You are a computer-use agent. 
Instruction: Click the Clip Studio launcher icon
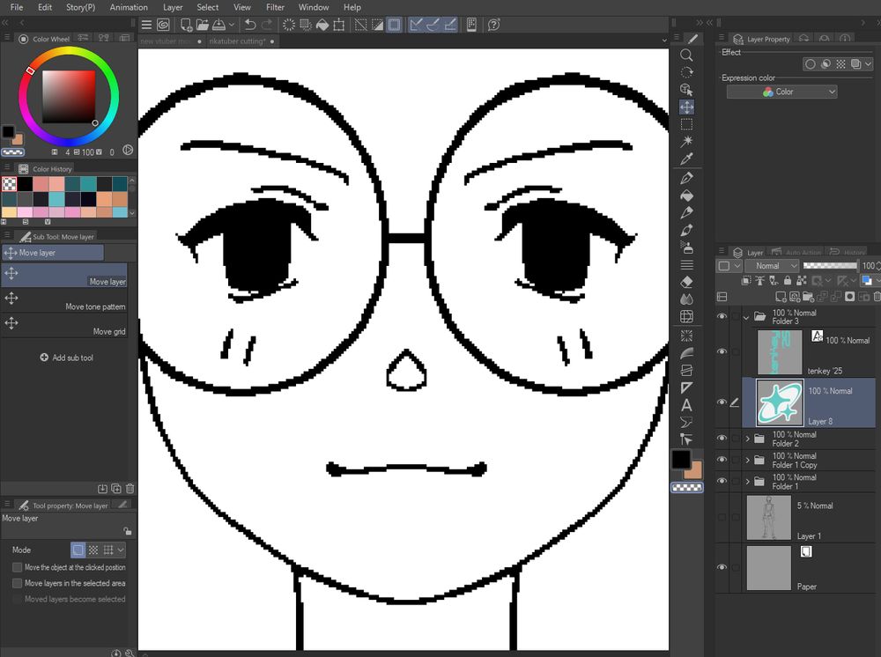(x=163, y=25)
